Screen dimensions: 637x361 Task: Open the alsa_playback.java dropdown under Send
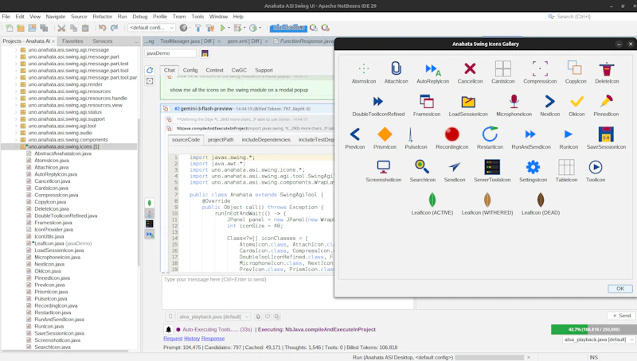tap(599, 340)
